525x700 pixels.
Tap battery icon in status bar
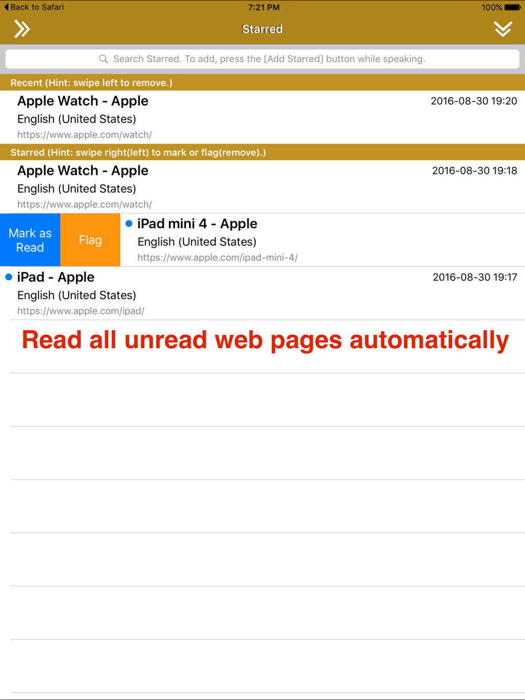[x=513, y=7]
